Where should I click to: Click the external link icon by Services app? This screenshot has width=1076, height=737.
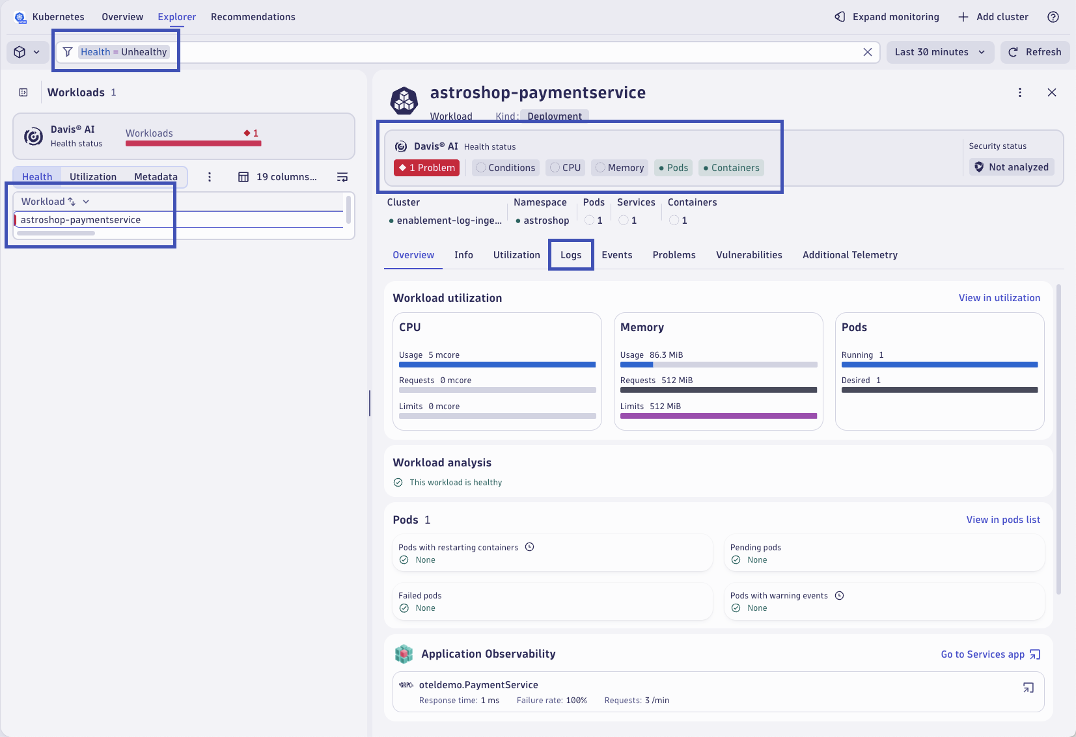click(x=1035, y=654)
